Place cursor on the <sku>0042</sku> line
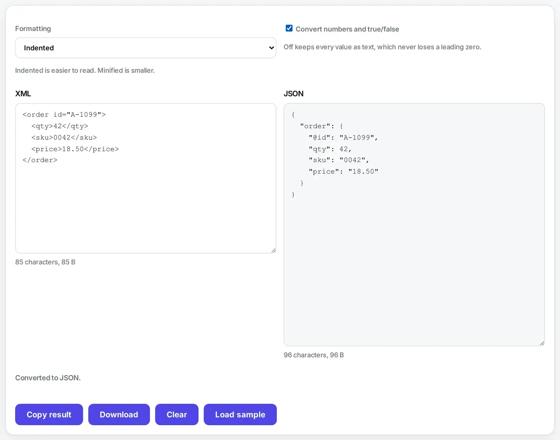 (64, 137)
